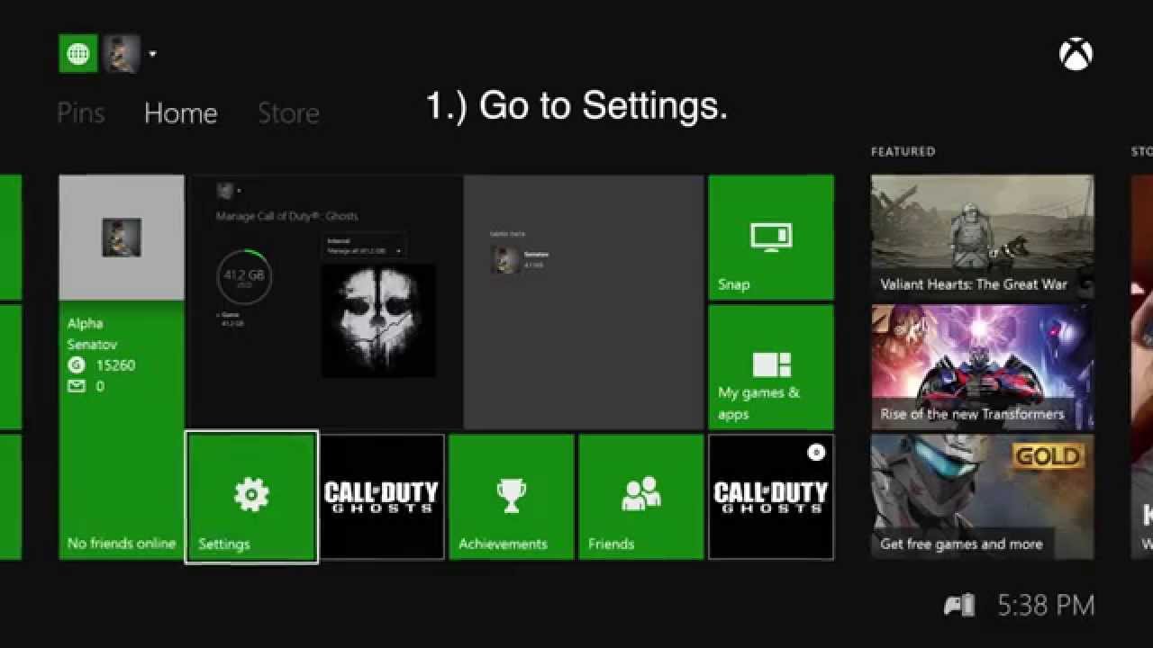Launch Call of Duty Ghosts next to Settings

click(382, 497)
